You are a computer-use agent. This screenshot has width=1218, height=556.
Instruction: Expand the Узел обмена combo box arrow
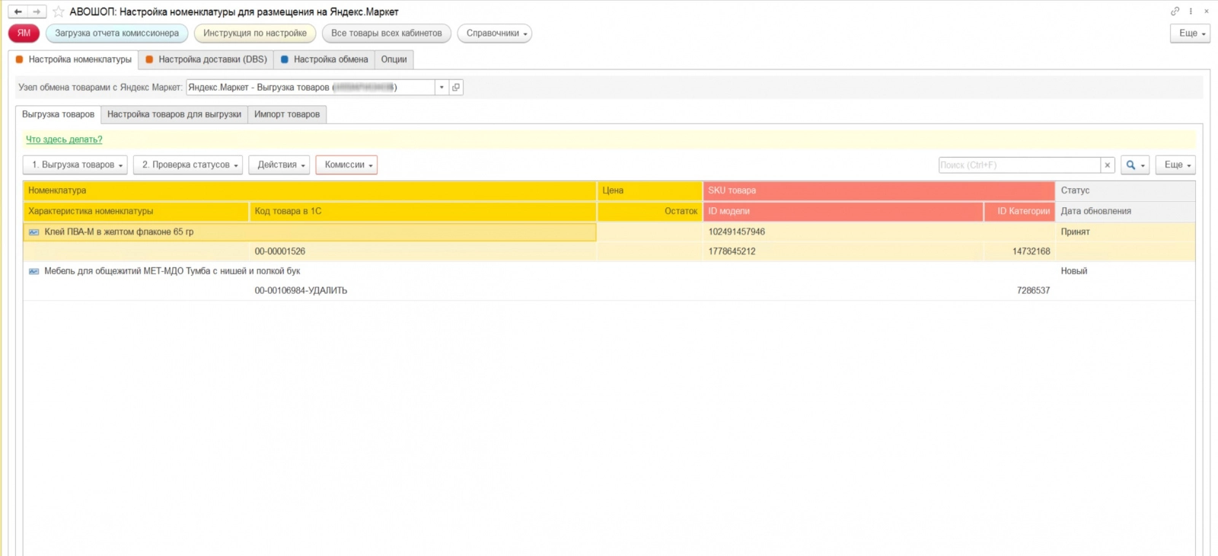pyautogui.click(x=442, y=88)
